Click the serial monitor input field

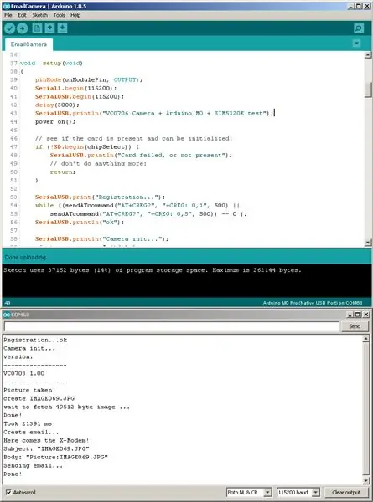172,326
